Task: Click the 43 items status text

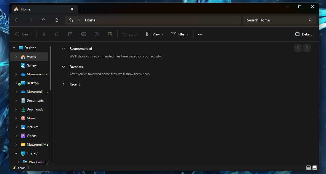Action: 19,168
